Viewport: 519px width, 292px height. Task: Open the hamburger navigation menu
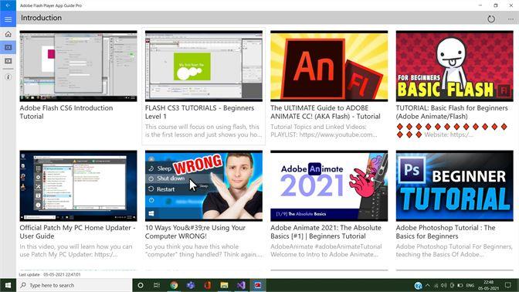click(x=8, y=19)
